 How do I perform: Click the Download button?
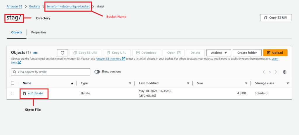pyautogui.click(x=147, y=53)
